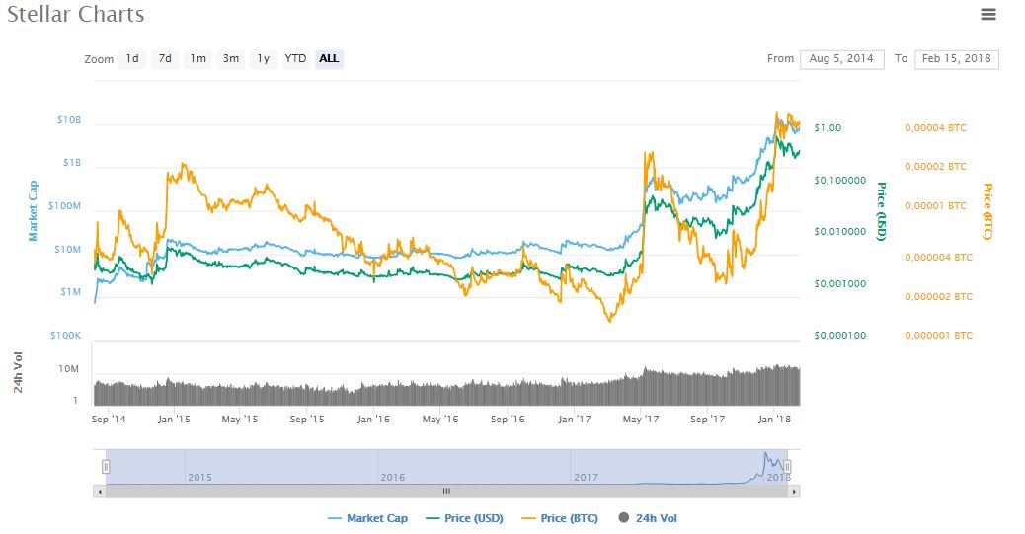Viewport: 1025px width, 534px height.
Task: Set zoom to 1d
Action: (132, 59)
